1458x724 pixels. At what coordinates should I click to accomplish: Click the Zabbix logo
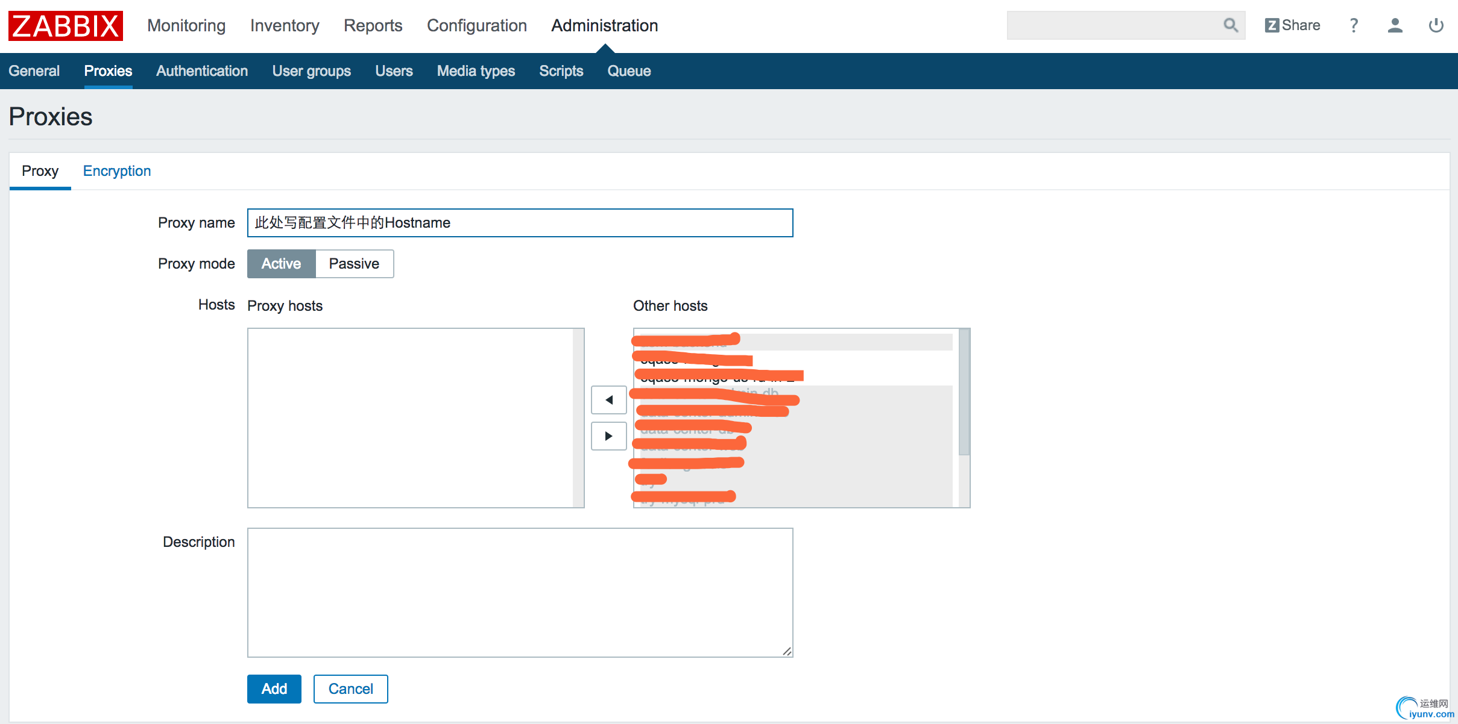coord(65,26)
